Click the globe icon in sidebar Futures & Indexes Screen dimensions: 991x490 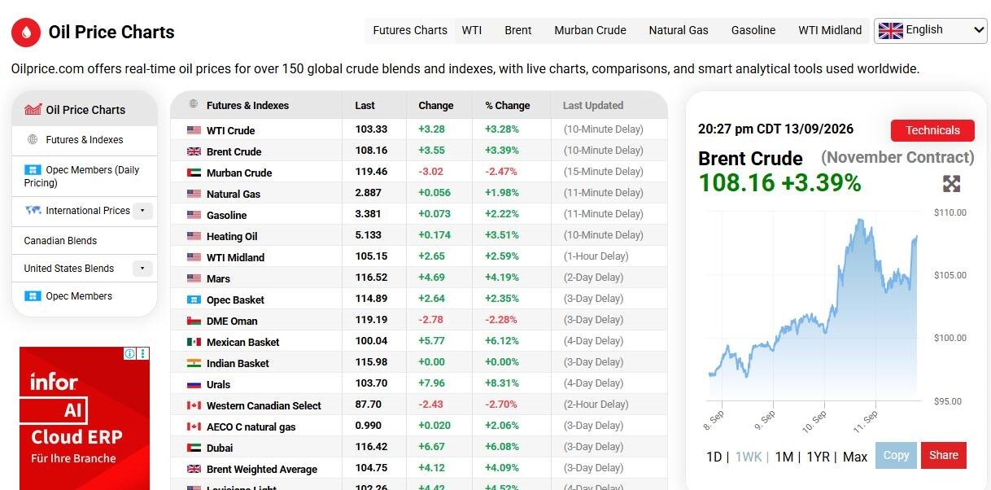click(x=33, y=139)
